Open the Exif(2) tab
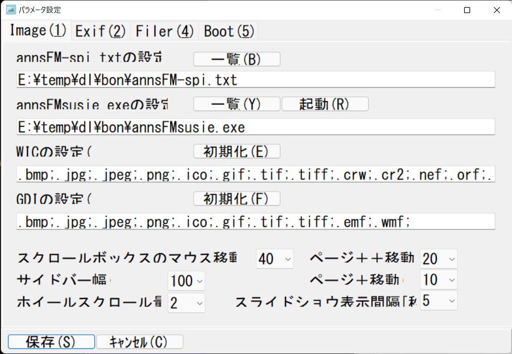512x354 pixels. click(x=100, y=31)
